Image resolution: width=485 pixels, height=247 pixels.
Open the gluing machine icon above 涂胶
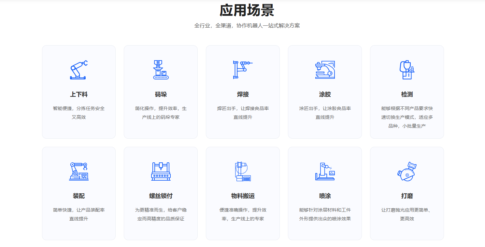click(325, 70)
